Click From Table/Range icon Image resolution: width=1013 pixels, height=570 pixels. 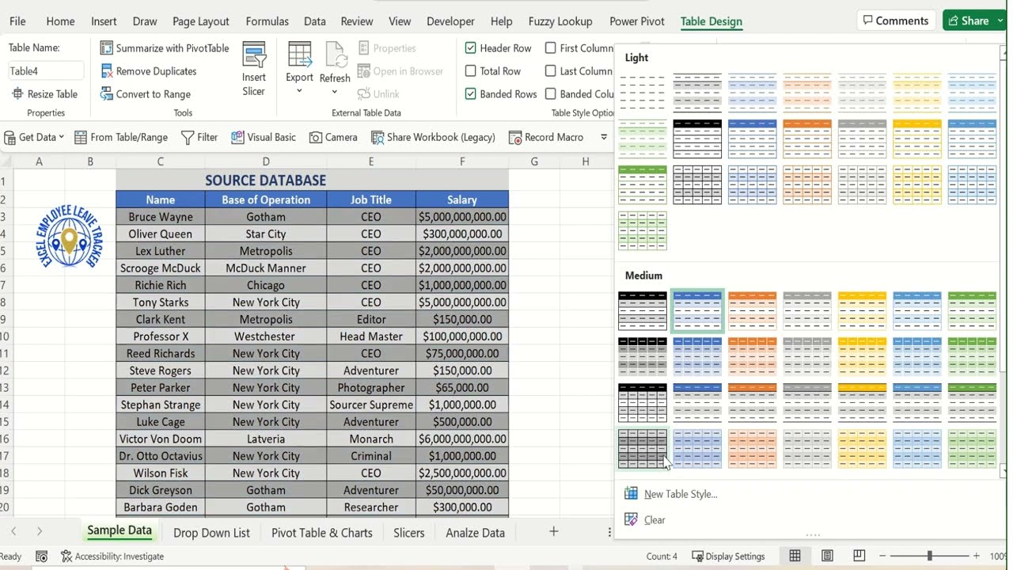click(81, 137)
